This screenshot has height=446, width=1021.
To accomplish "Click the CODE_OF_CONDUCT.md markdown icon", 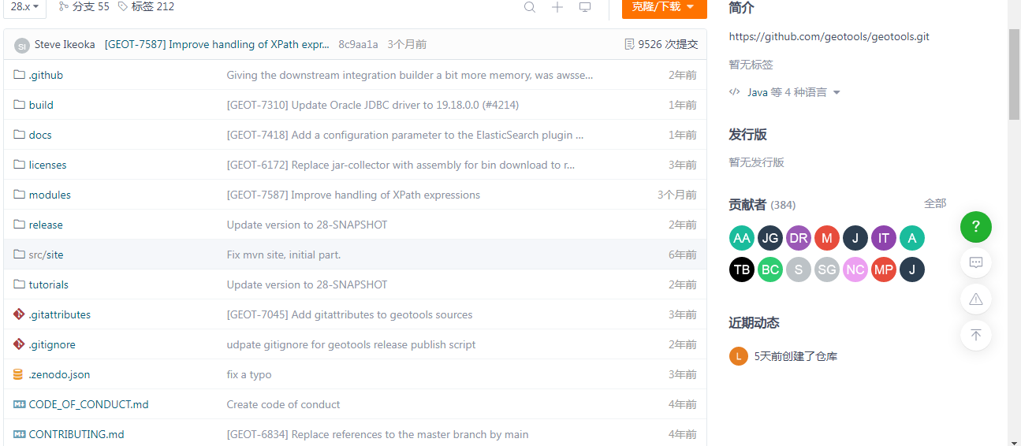I will coord(20,404).
